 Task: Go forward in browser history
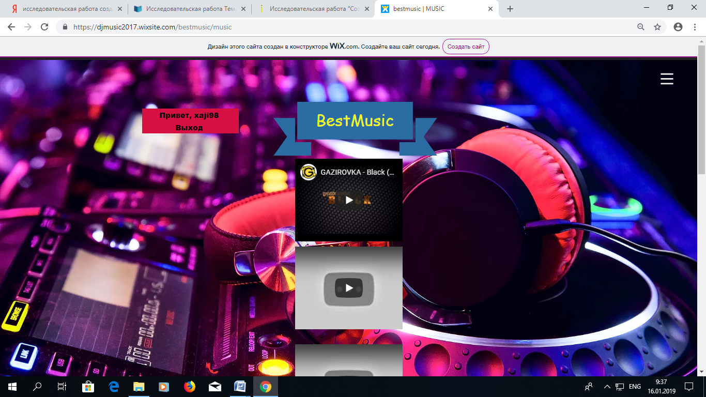click(28, 27)
